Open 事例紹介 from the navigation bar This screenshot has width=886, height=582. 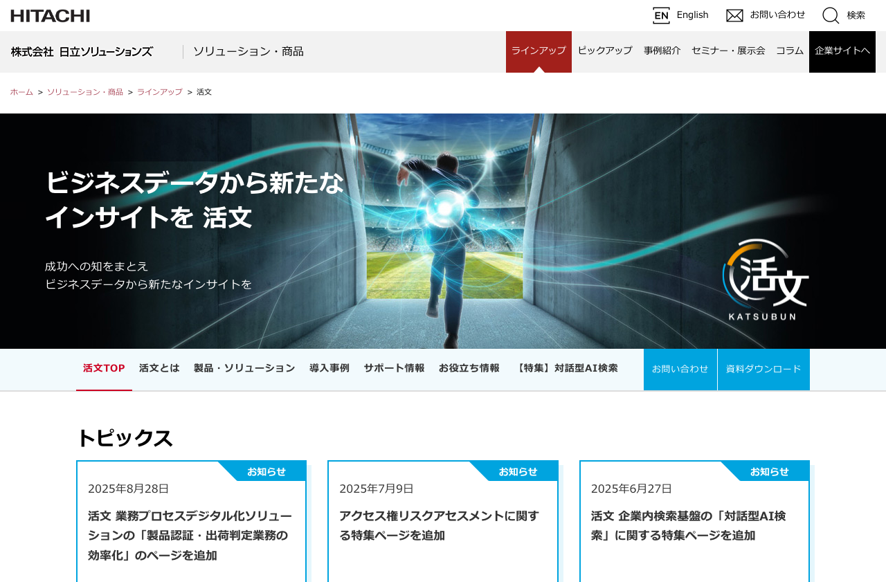(662, 50)
